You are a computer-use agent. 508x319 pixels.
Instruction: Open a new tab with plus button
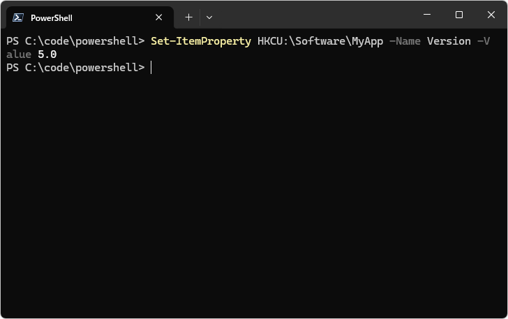click(x=188, y=17)
